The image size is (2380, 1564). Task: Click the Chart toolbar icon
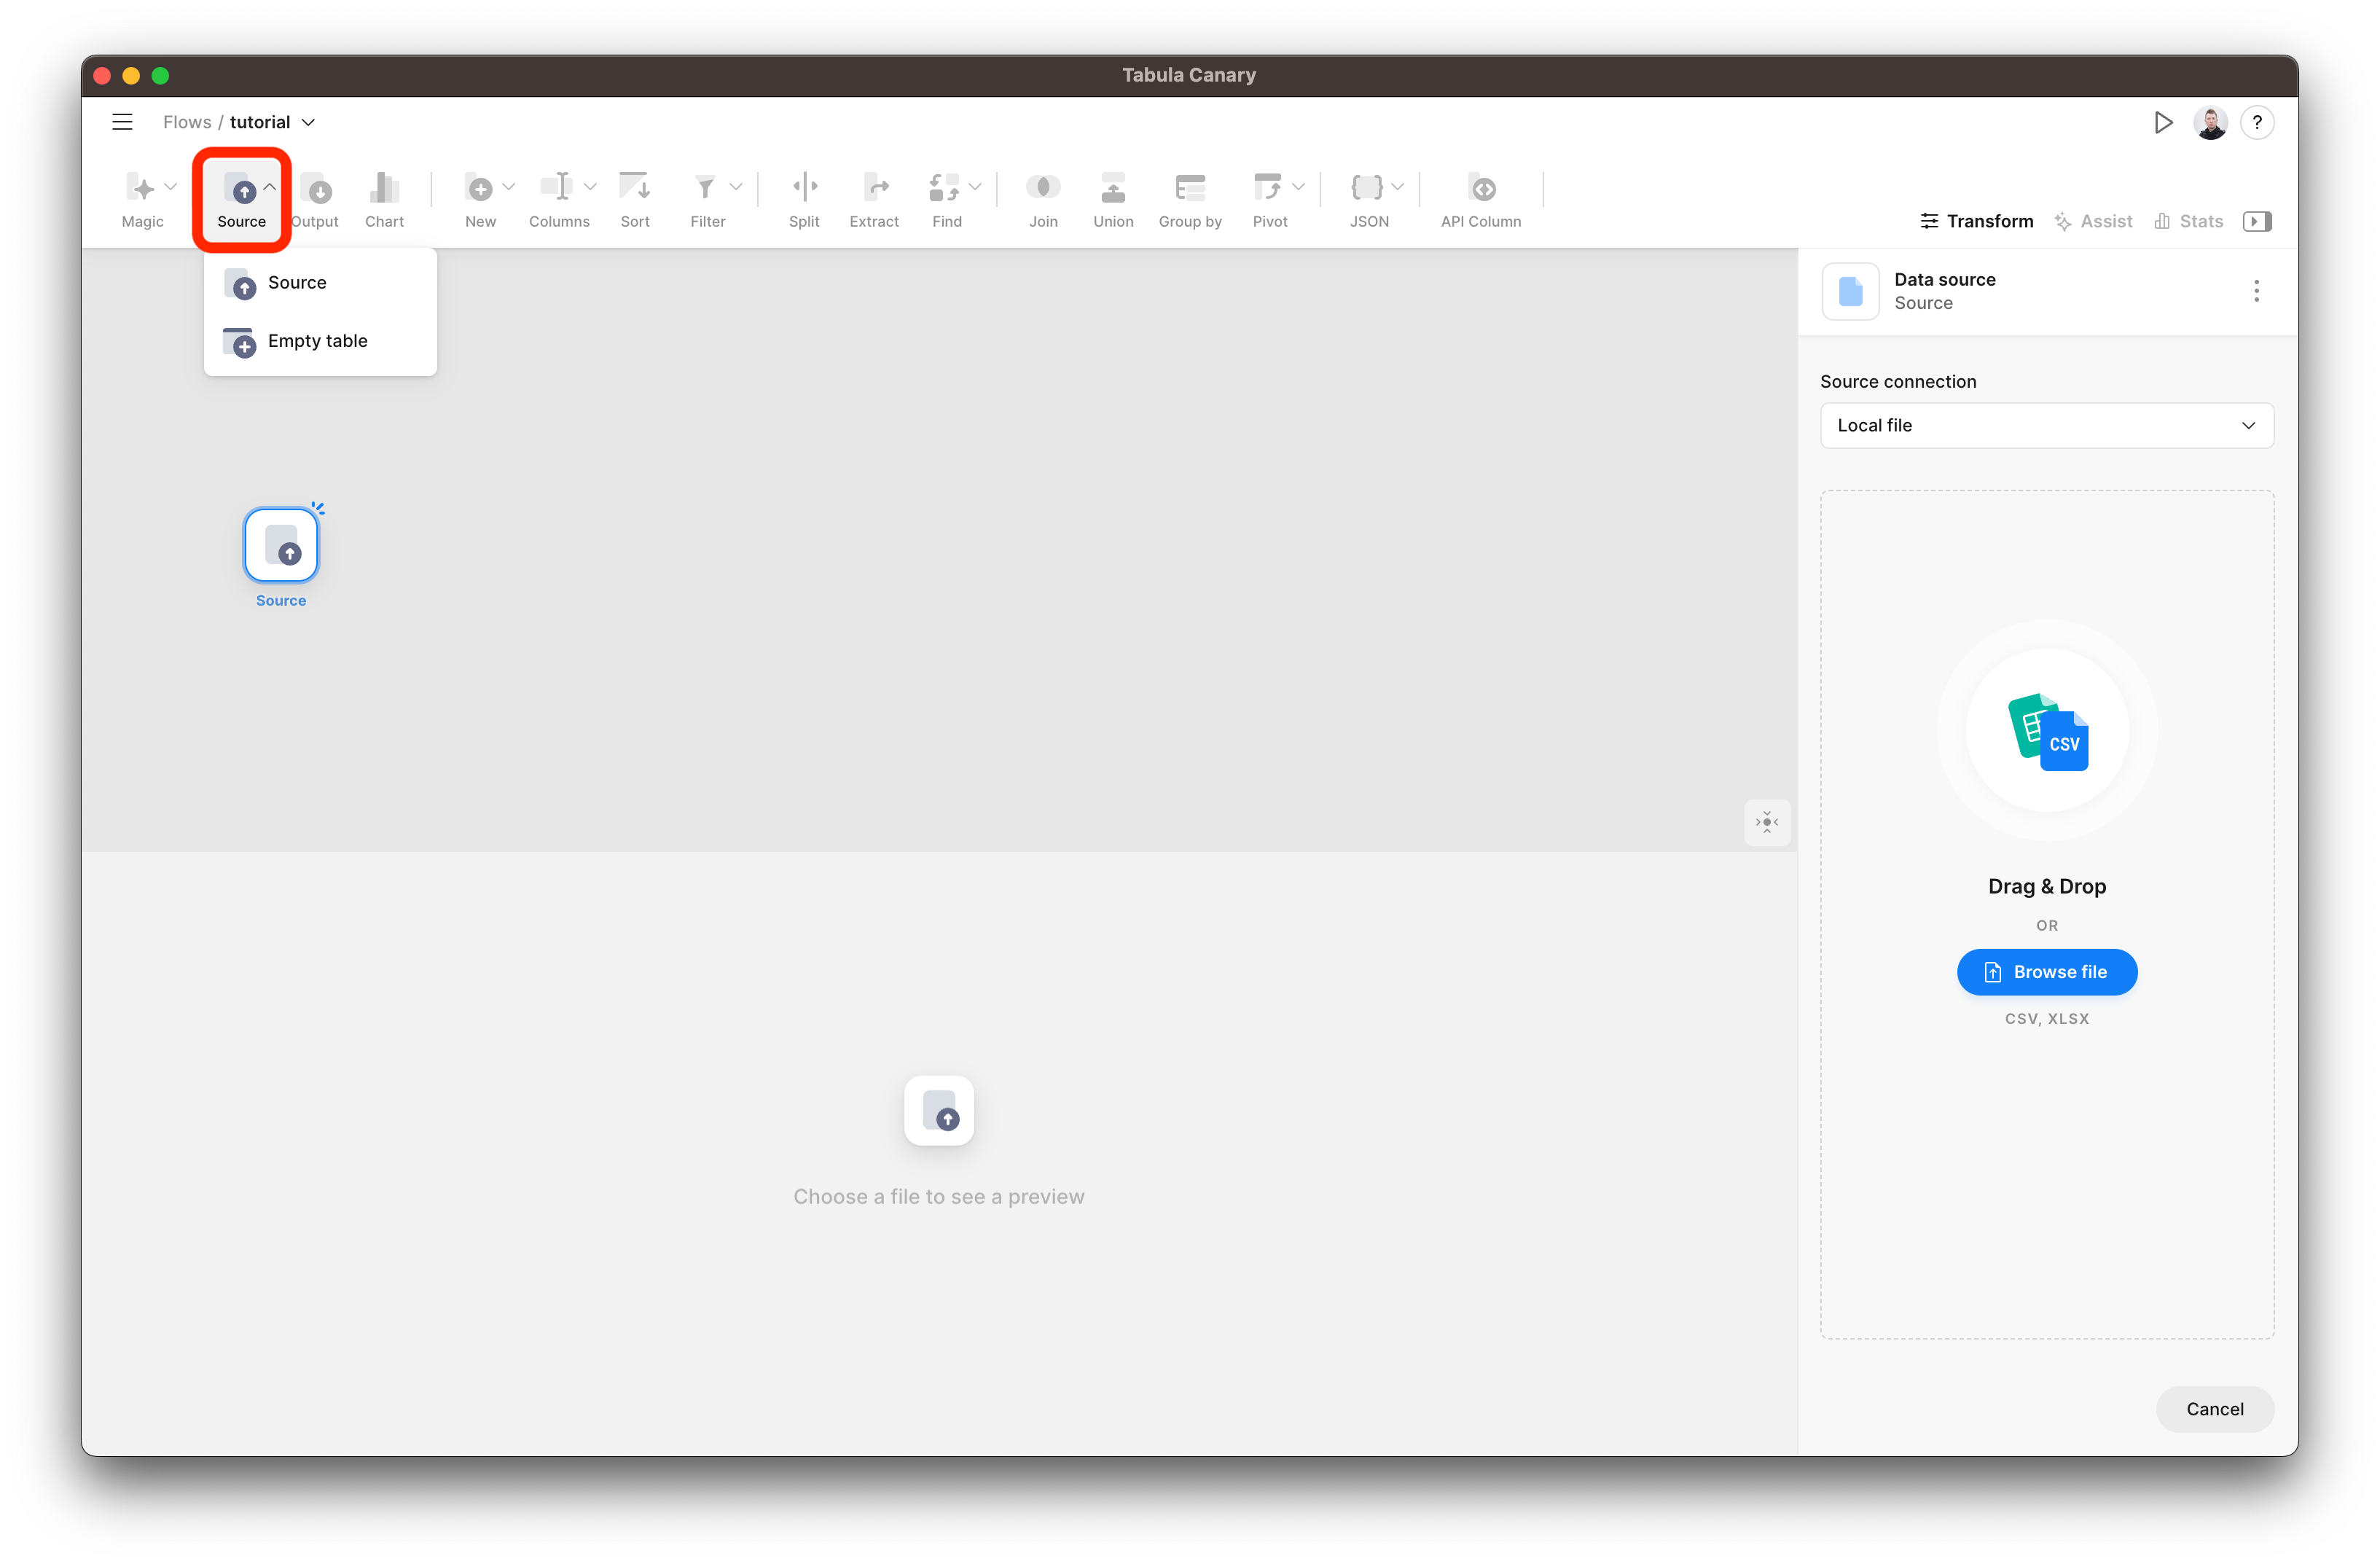click(x=384, y=188)
